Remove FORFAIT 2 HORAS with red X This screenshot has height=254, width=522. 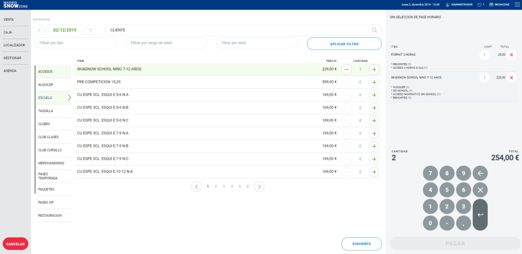511,55
